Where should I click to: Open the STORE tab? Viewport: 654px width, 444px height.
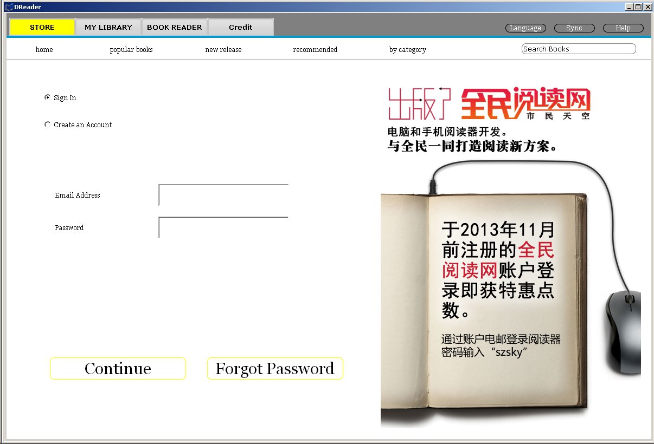[x=42, y=27]
